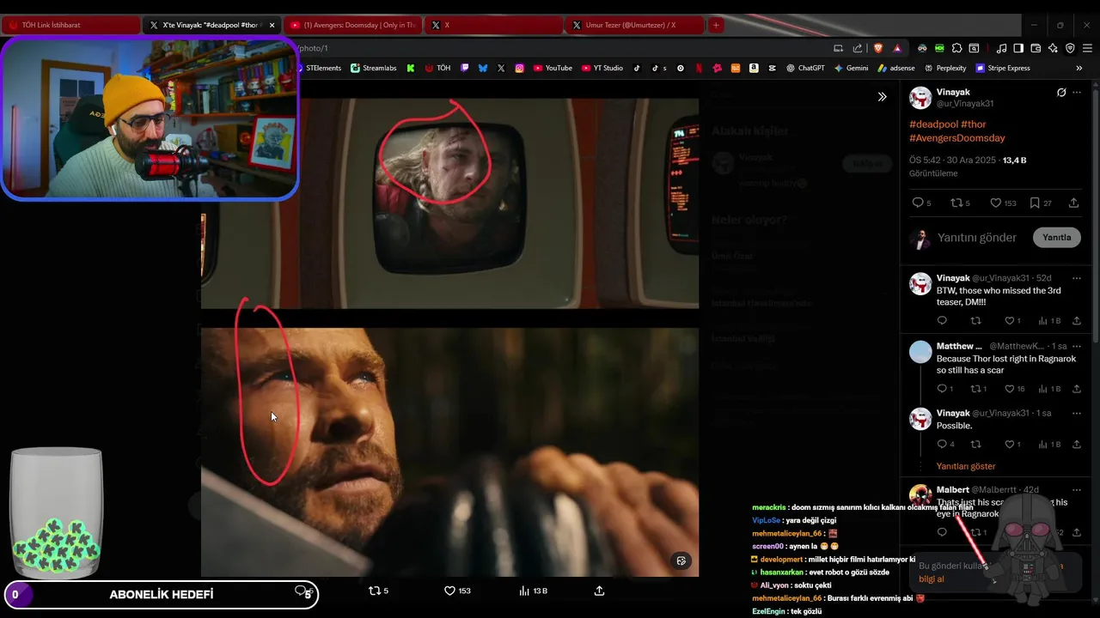
Task: Open Vinayak's profile avatar at top
Action: click(920, 97)
